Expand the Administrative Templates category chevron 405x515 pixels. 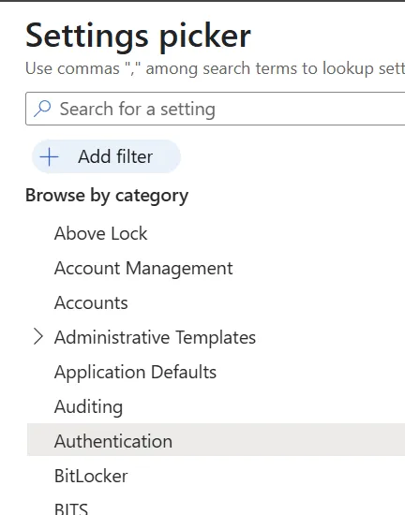38,337
